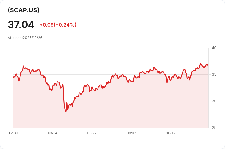225x149 pixels.
Task: Click the At close:2025/12/26 label
Action: click(x=25, y=38)
